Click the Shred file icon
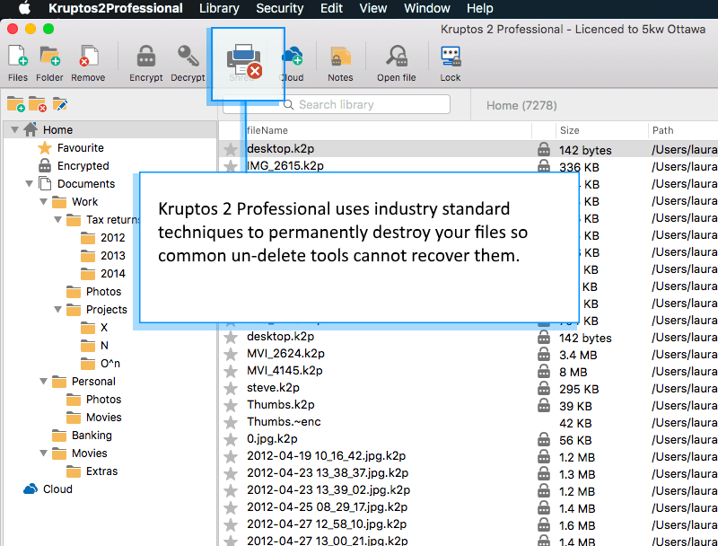 tap(243, 60)
